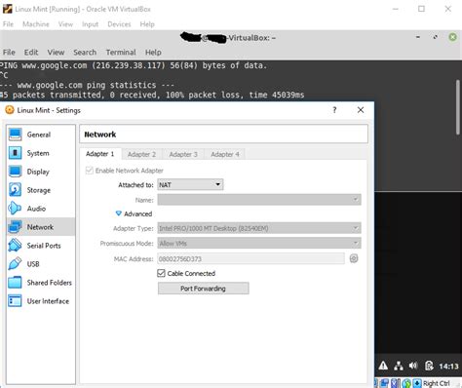Minimize the terminal window
The height and width of the screenshot is (388, 462).
click(x=418, y=37)
